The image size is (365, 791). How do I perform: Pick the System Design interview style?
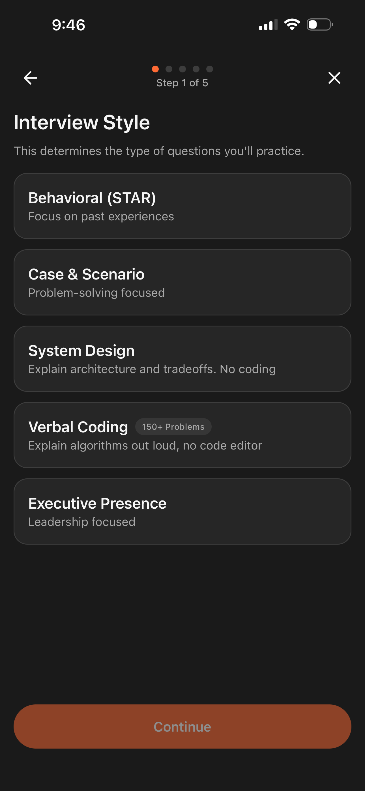[182, 359]
